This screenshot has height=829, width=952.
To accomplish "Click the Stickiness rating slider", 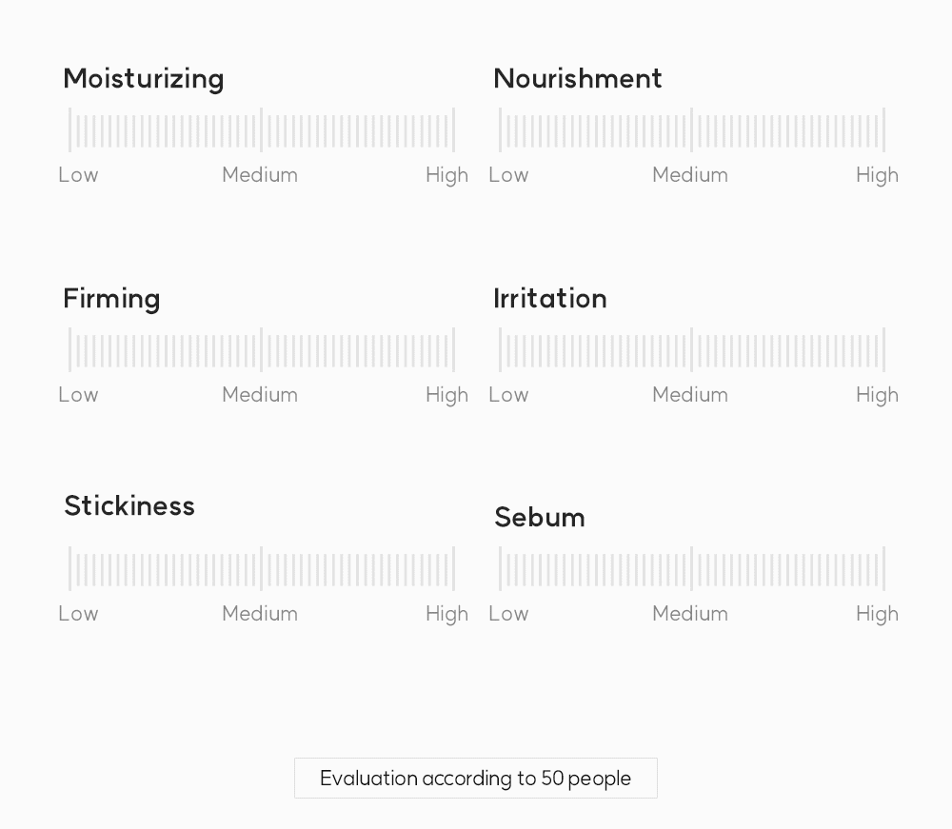I will [262, 569].
